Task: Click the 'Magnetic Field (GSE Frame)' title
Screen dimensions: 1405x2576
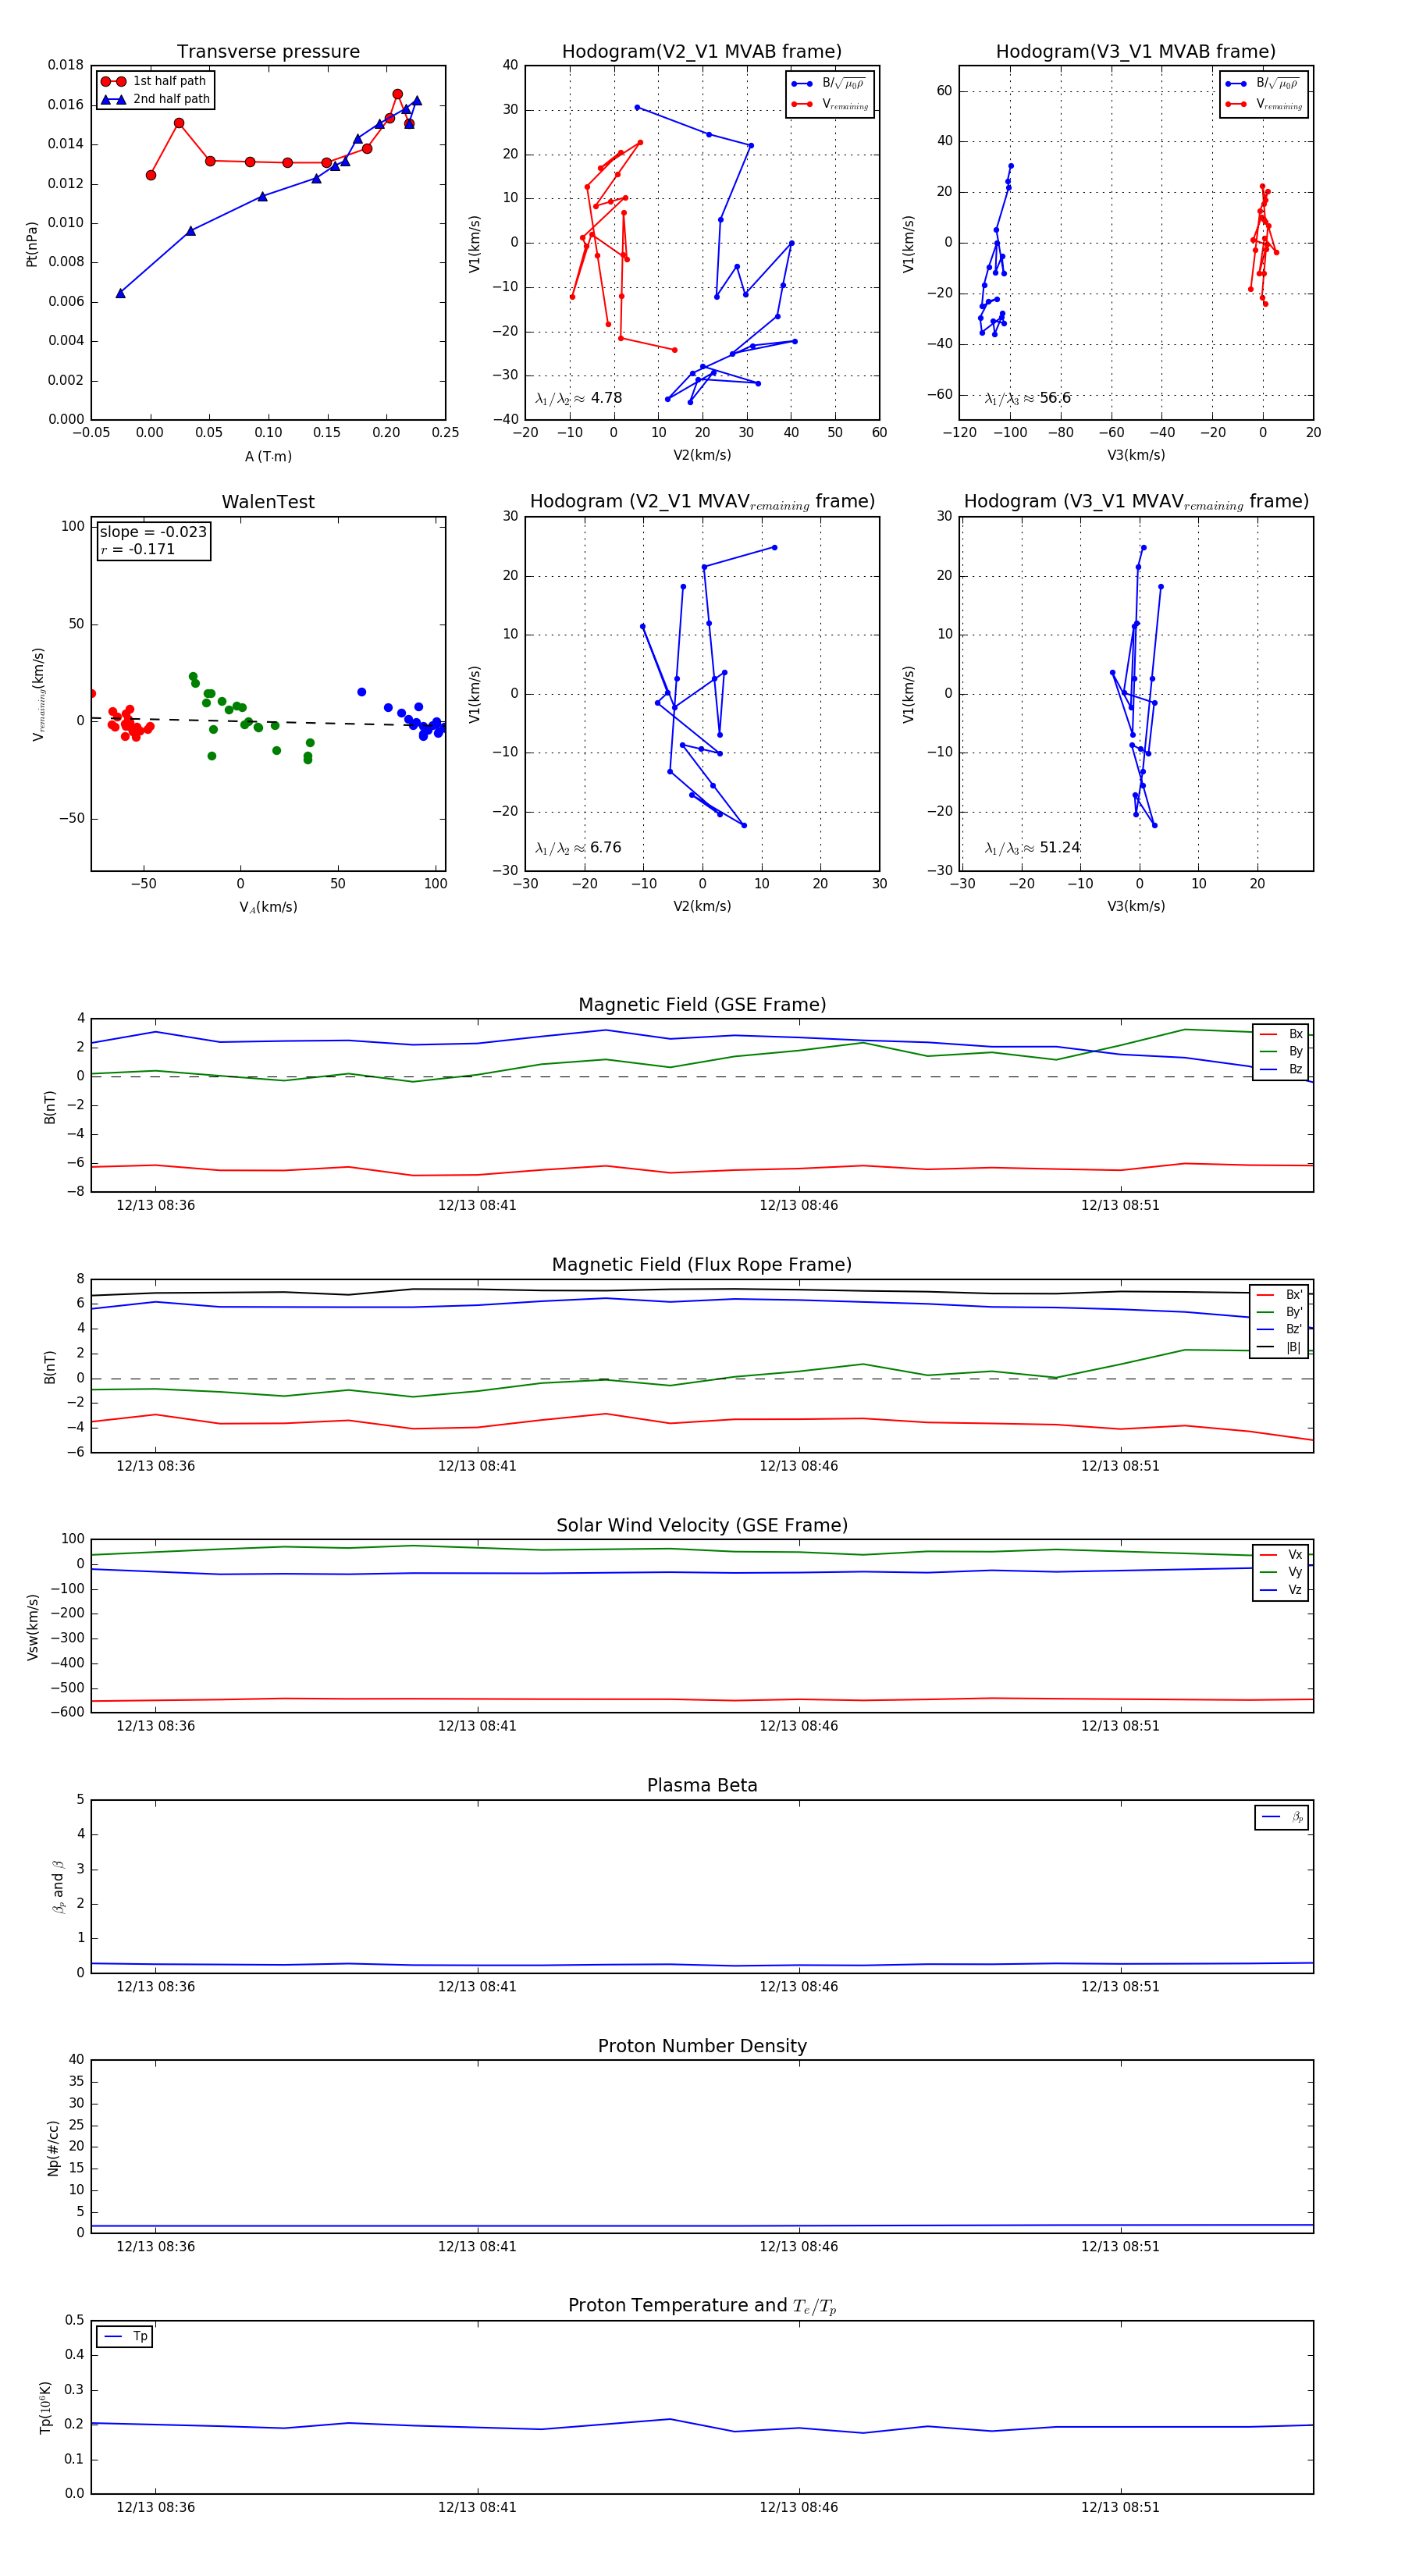Action: [x=702, y=1005]
